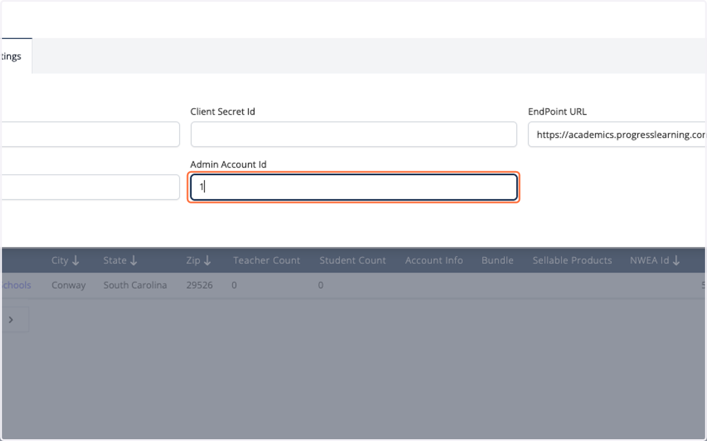This screenshot has height=441, width=707.
Task: Sort the table by Zip column
Action: 199,260
